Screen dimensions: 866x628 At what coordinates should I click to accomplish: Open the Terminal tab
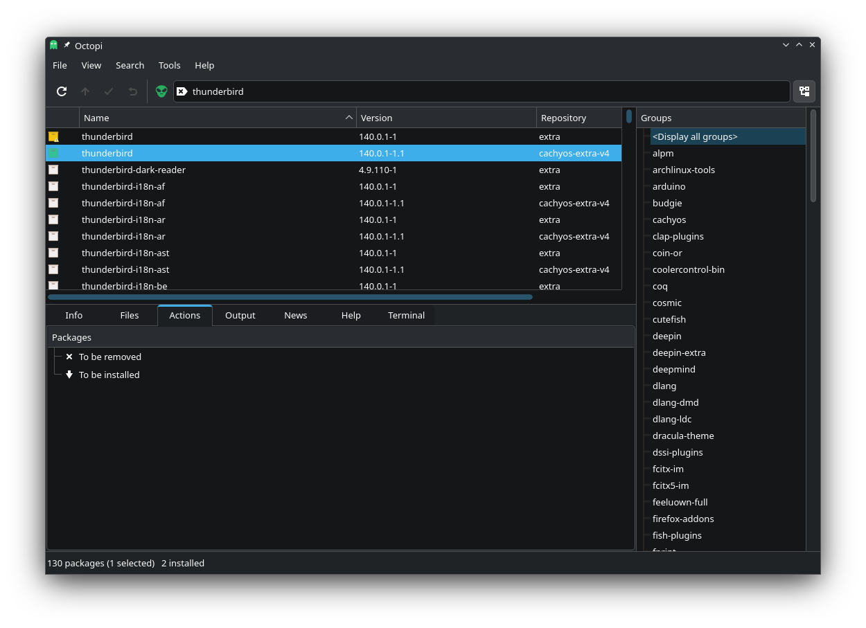(x=406, y=315)
